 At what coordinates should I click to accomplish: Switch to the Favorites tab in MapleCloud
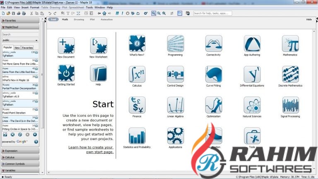[27, 48]
